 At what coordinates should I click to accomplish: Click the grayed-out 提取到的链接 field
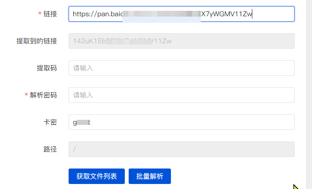tap(181, 41)
